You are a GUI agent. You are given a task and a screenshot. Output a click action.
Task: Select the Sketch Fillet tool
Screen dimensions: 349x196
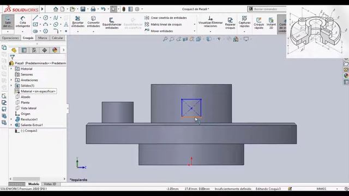pos(56,31)
